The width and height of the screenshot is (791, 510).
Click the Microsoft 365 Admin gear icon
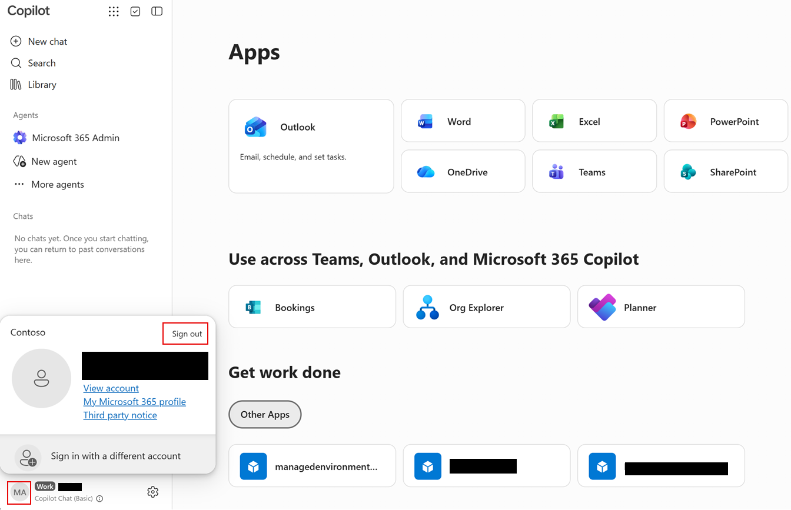click(x=20, y=138)
